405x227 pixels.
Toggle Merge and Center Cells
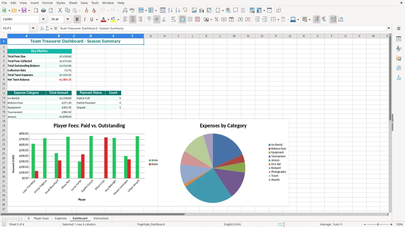(183, 20)
